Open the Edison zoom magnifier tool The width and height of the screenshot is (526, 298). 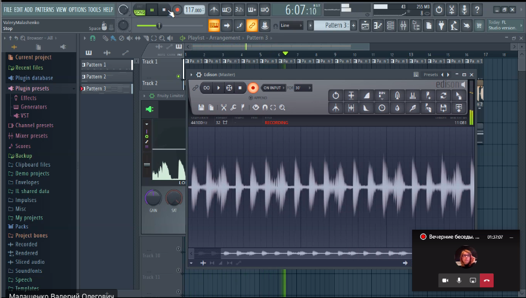(x=282, y=107)
